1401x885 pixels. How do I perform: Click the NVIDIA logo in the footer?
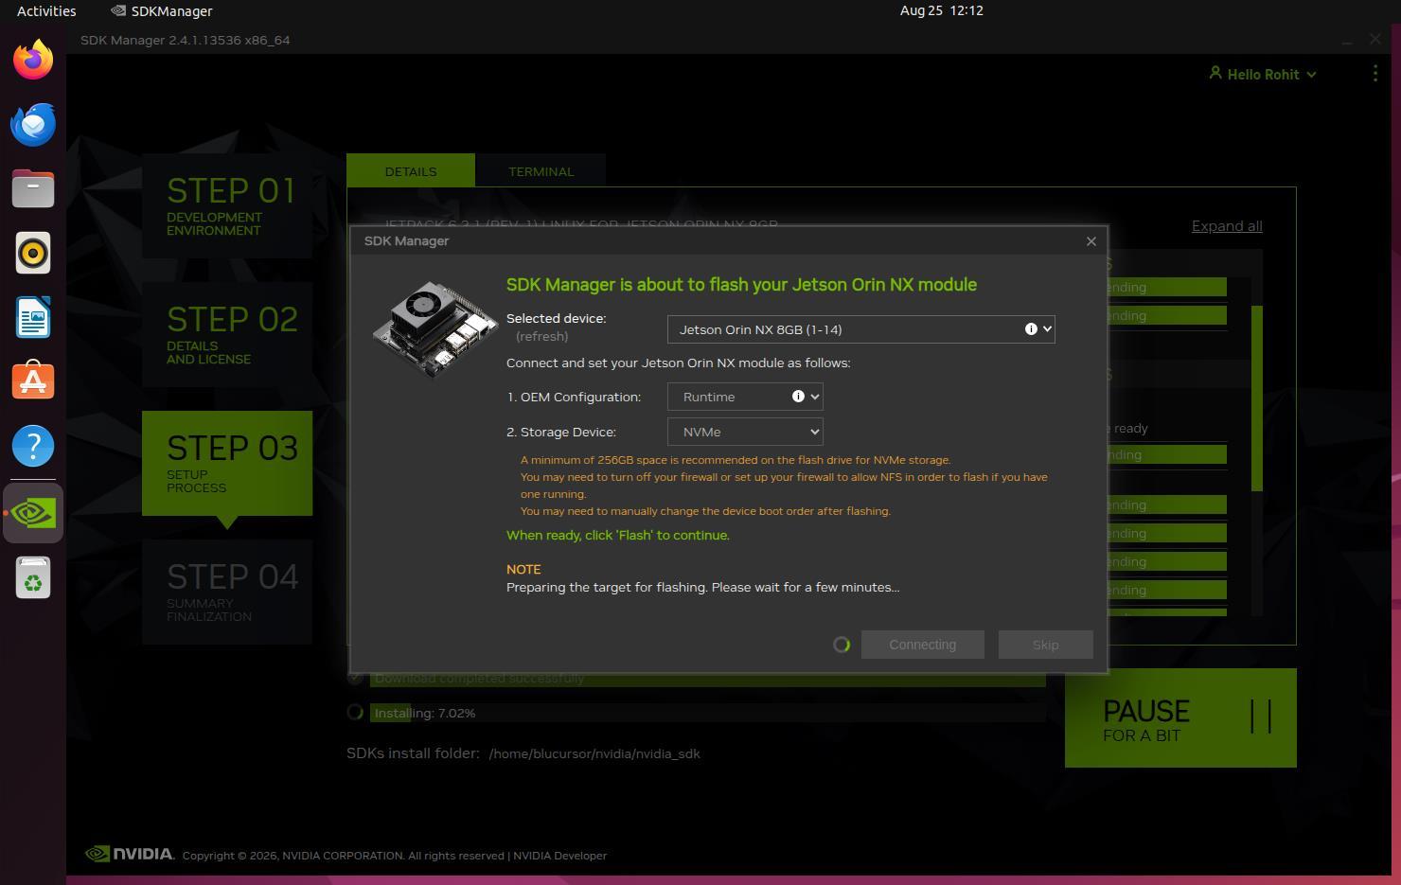[x=130, y=854]
